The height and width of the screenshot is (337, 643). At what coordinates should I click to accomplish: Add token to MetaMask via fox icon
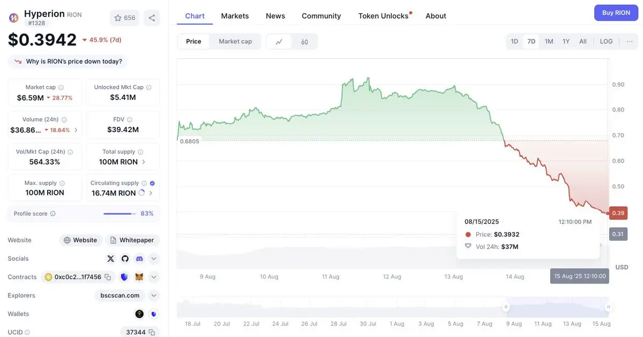coord(139,277)
